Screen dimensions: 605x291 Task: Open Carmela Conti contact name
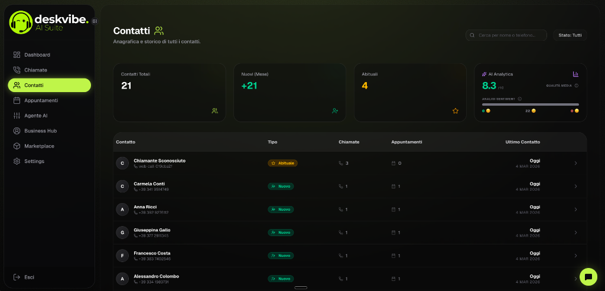coord(149,184)
